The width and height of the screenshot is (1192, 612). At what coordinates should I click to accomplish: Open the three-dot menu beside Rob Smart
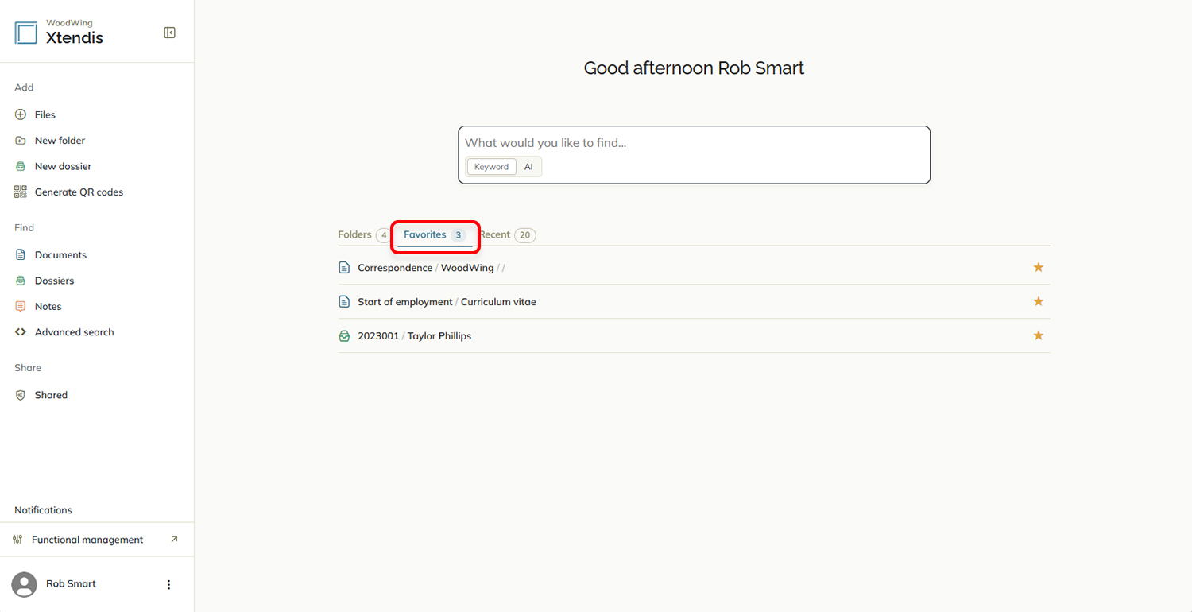tap(168, 584)
